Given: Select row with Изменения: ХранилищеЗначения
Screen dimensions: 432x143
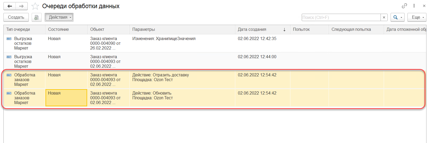Looking at the screenshot, I should tap(164, 39).
